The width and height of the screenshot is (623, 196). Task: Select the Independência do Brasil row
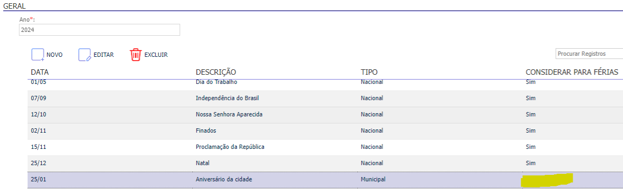coord(325,98)
